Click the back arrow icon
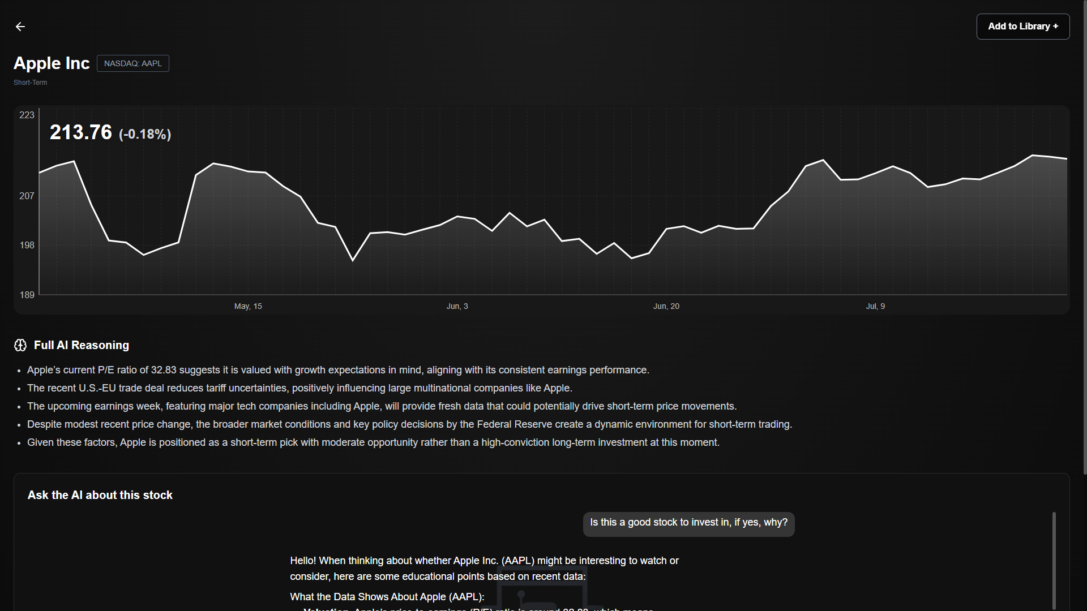The image size is (1087, 611). 20,27
